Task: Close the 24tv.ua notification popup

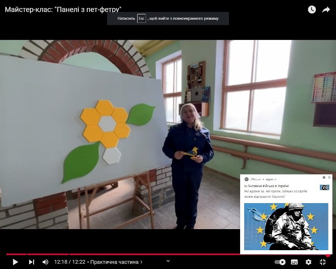Action: coord(329,178)
